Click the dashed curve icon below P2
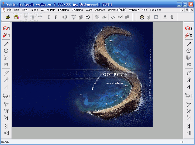Viewport: 195px width, 145px height. click(x=189, y=73)
